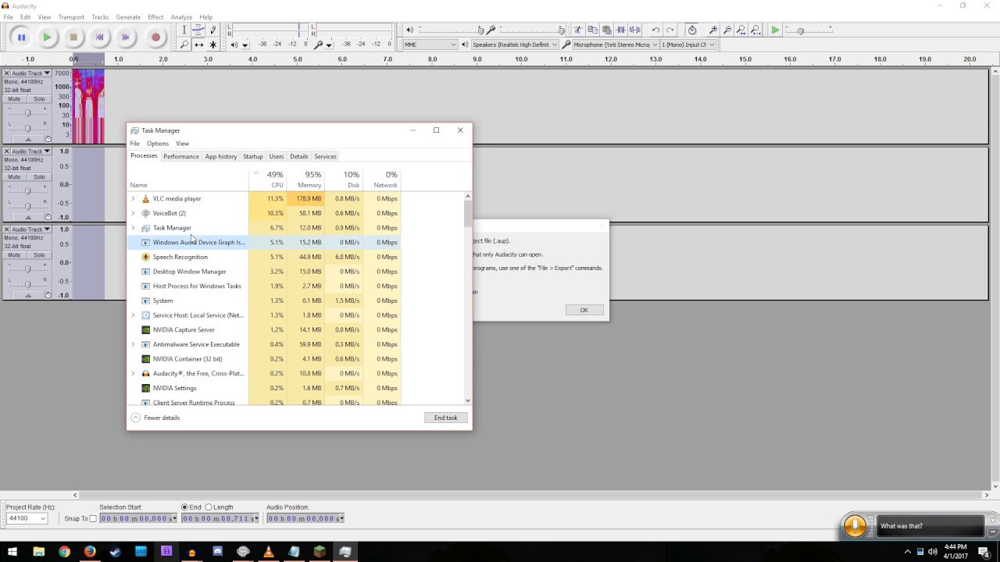
Task: Click the Undo arrow icon
Action: 655,30
